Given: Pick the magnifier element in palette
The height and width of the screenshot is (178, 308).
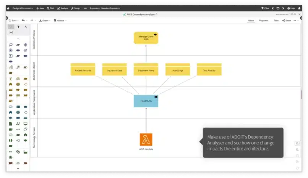Looking at the screenshot, I should pos(11,45).
